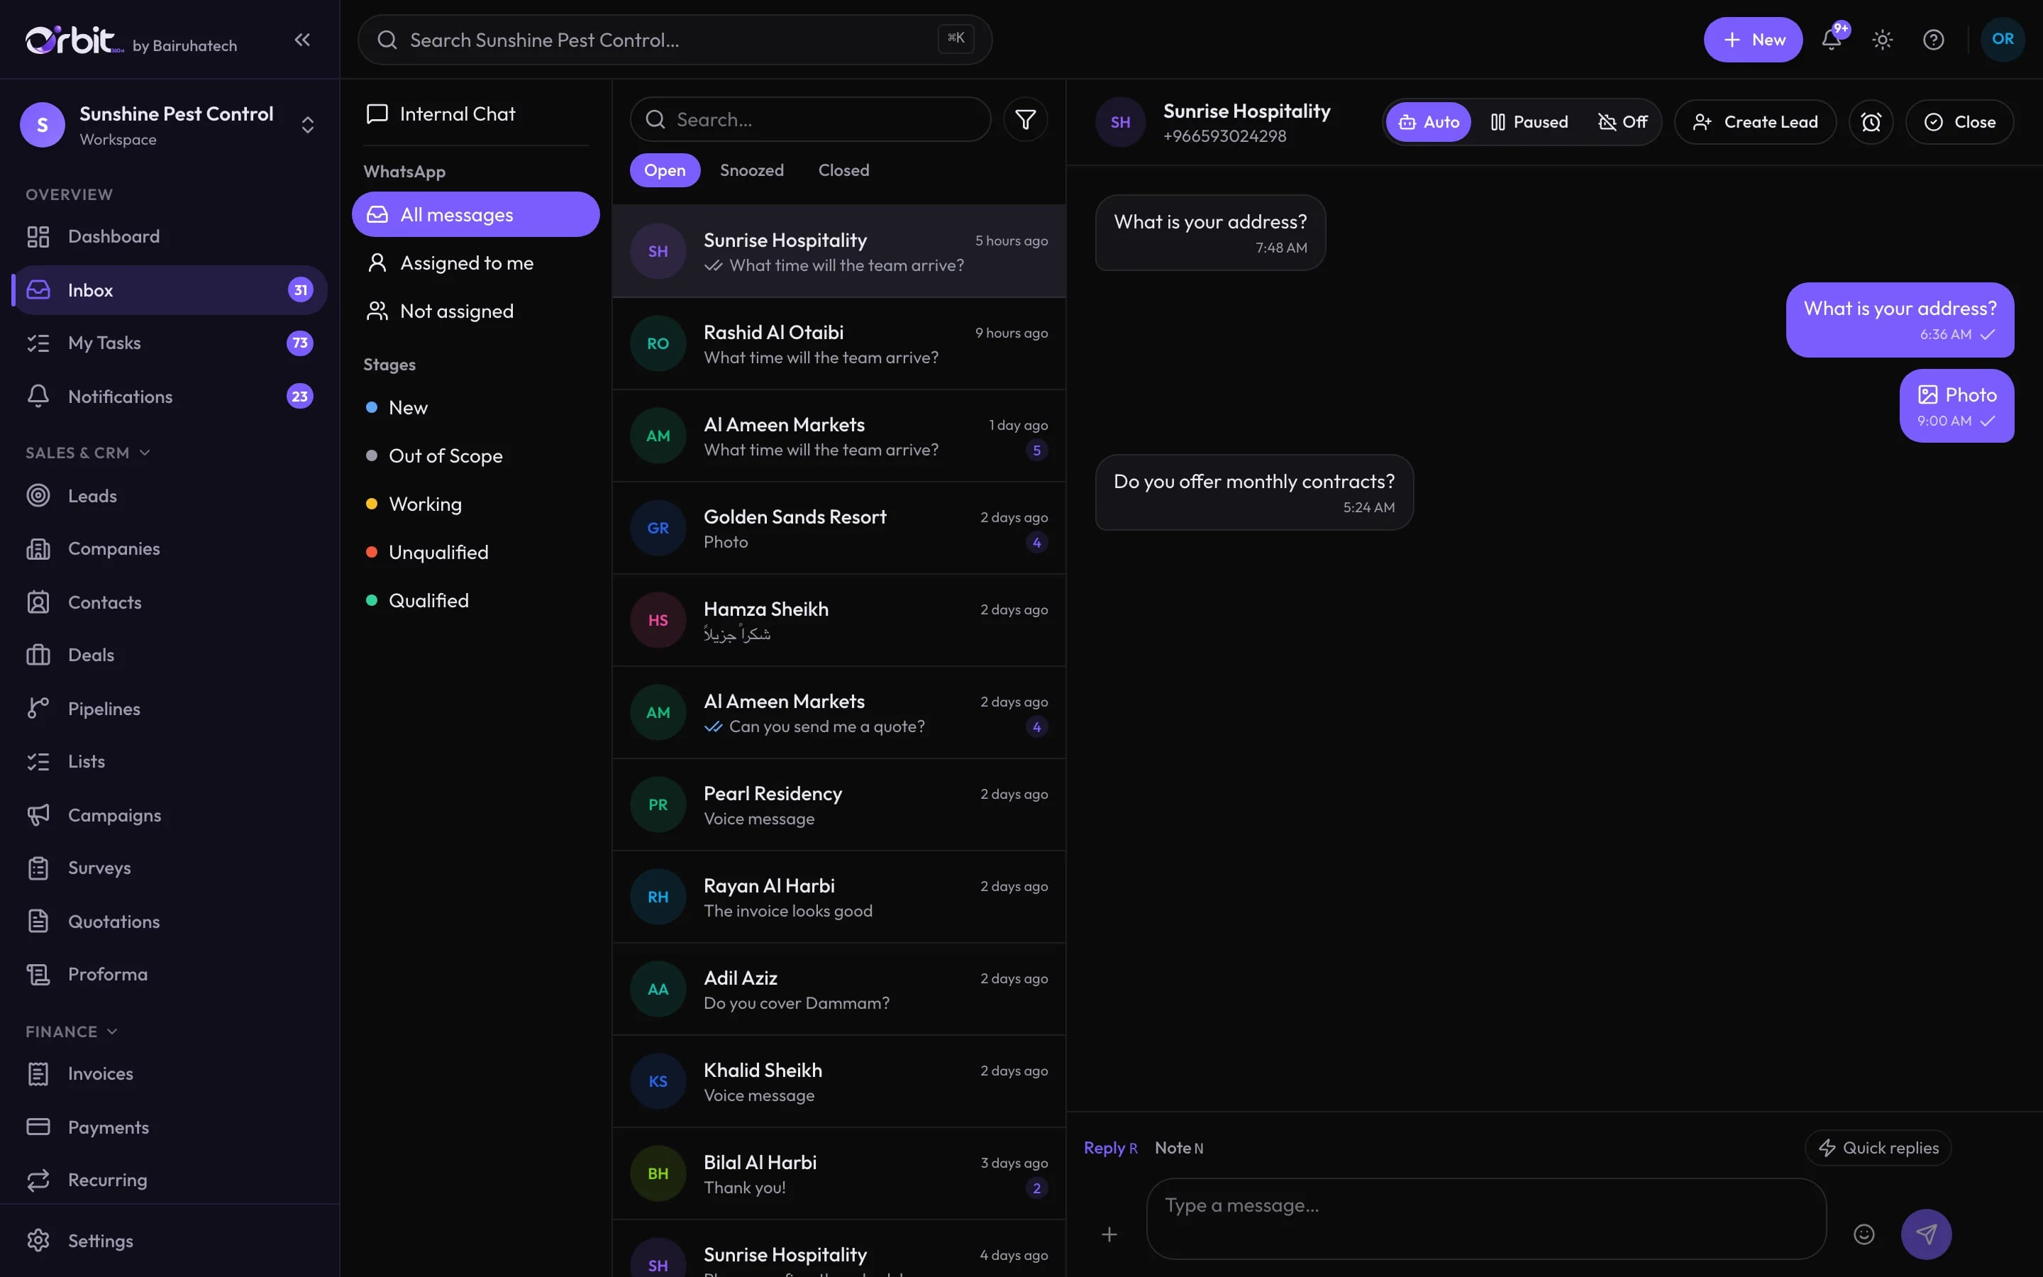Open Payments in the sidebar
Image resolution: width=2043 pixels, height=1277 pixels.
coord(170,1127)
